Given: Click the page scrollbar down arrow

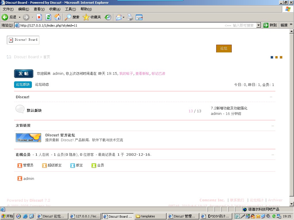Looking at the screenshot, I should point(292,204).
